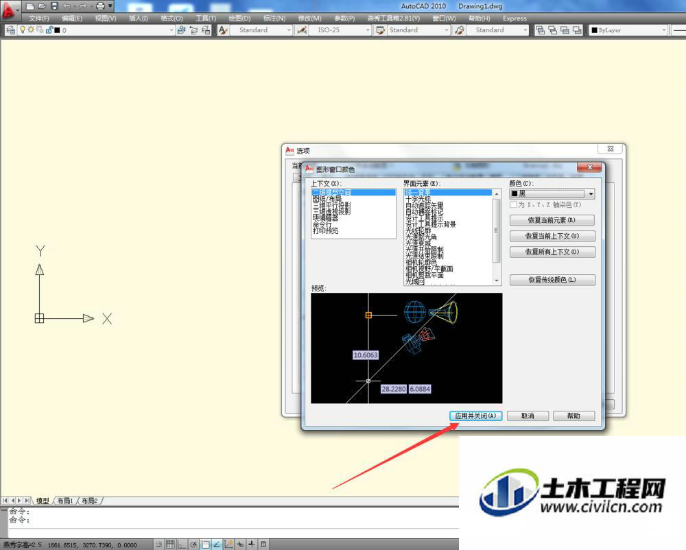Image resolution: width=686 pixels, height=550 pixels.
Task: Toggle Ortho mode in status bar
Action: point(182,545)
